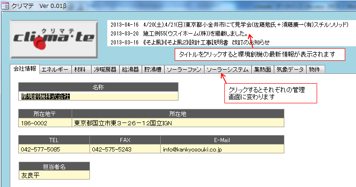Switch to the 会社情報 tab
356x187 pixels.
[x=25, y=69]
